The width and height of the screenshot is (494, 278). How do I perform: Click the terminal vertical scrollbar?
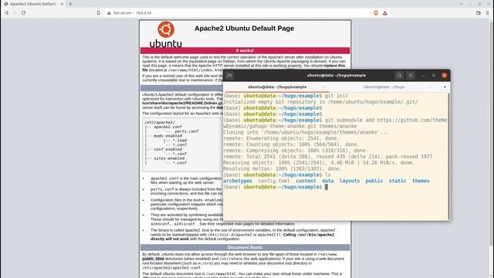click(x=448, y=156)
